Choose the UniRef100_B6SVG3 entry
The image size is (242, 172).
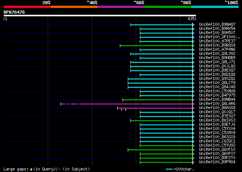pyautogui.click(x=217, y=120)
